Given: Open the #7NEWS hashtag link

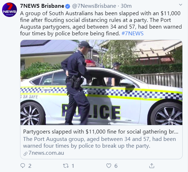Looking at the screenshot, I should [132, 34].
